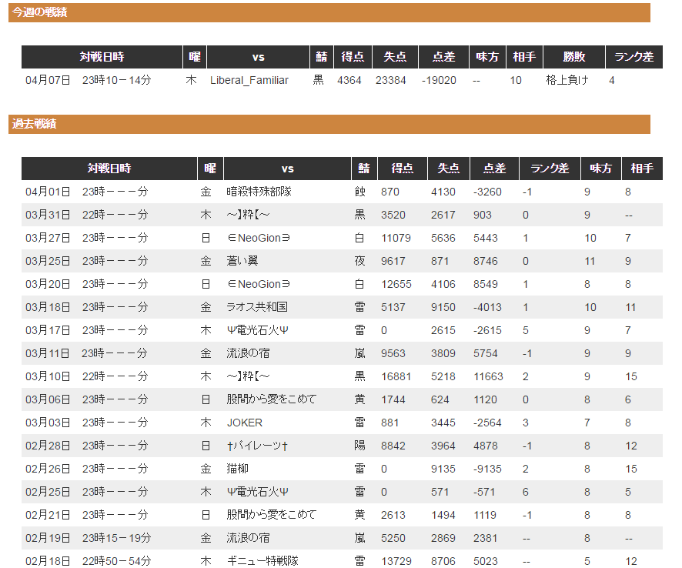Click ∈NeoGion∋ in the 03月20日 row
This screenshot has width=682, height=568.
[x=259, y=284]
